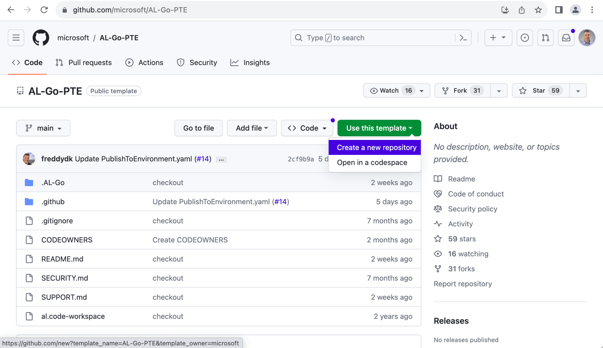The width and height of the screenshot is (603, 348).
Task: Select Create a new repository option
Action: (x=376, y=147)
